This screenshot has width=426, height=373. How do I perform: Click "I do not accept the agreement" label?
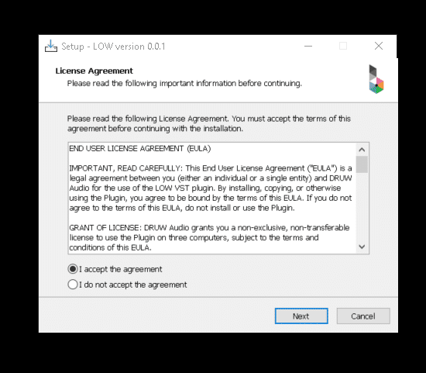point(133,285)
